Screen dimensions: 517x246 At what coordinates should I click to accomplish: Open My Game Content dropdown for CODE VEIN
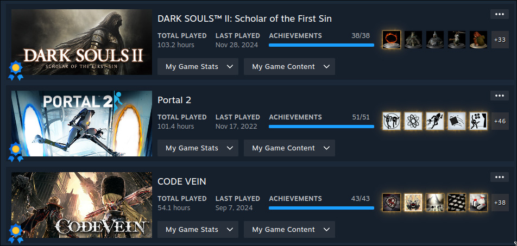pos(289,229)
